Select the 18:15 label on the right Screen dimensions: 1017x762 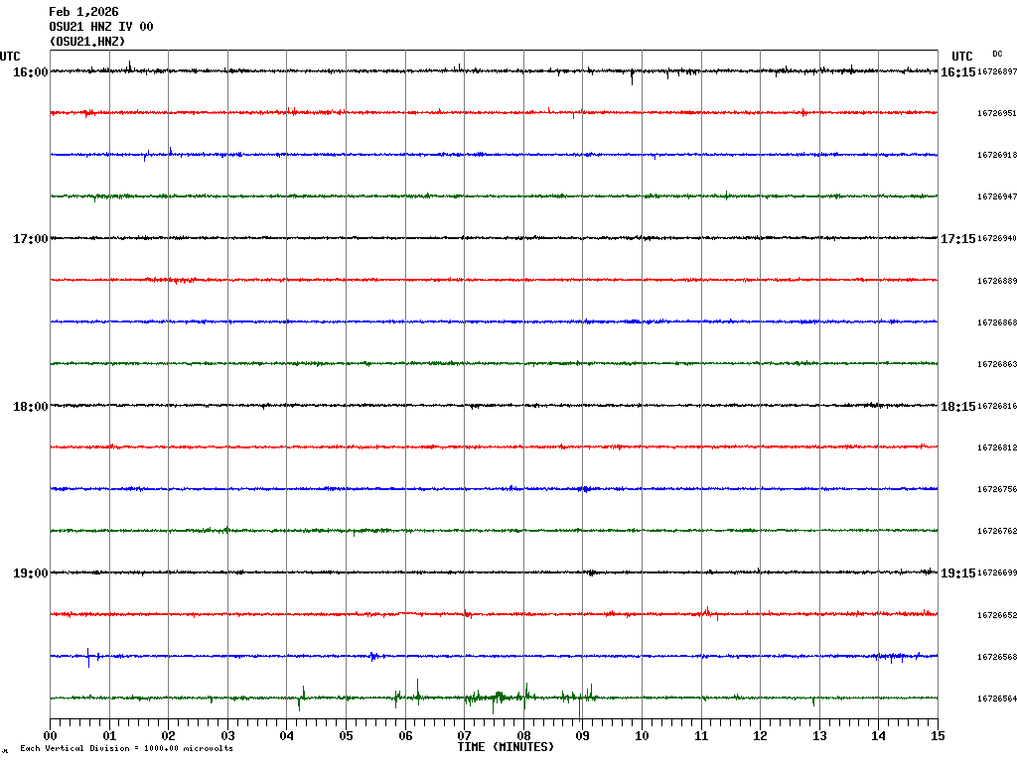[x=957, y=407]
